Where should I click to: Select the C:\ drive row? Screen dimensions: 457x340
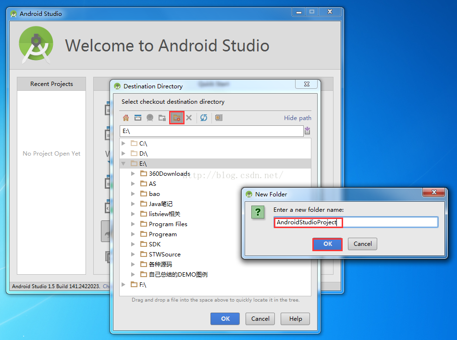[x=215, y=143]
